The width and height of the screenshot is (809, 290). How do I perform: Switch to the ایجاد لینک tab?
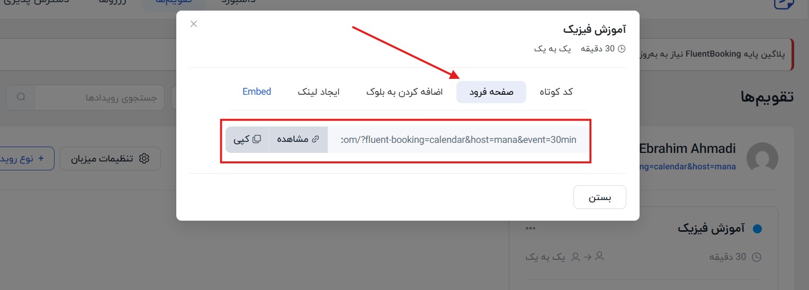coord(318,92)
